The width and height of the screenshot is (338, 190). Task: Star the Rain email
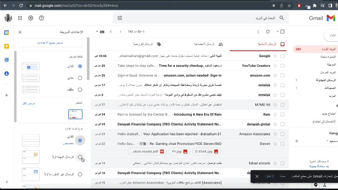(275, 114)
